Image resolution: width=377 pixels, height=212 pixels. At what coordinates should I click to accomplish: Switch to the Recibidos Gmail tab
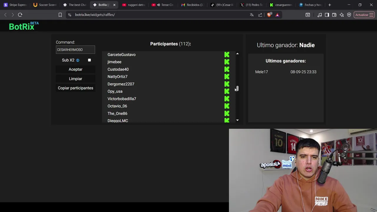pyautogui.click(x=193, y=5)
